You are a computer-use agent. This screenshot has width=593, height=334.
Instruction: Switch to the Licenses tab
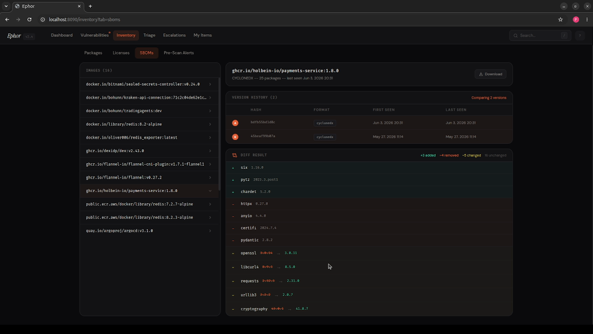(121, 53)
